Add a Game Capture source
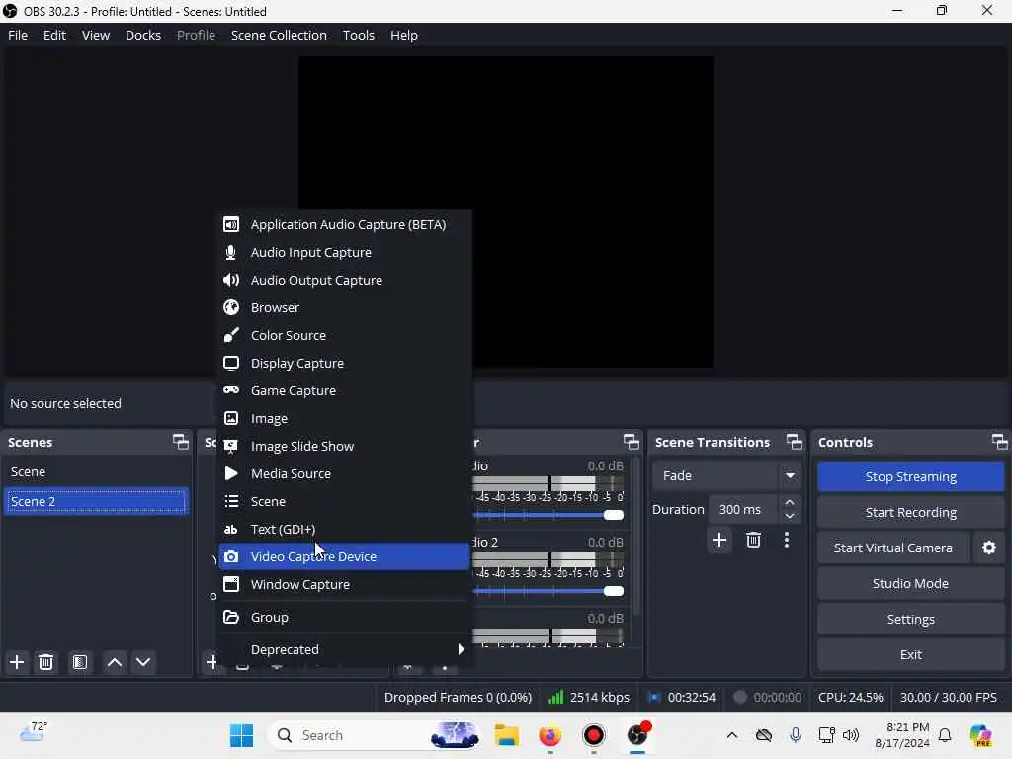Screen dimensions: 1012x759 [344, 391]
